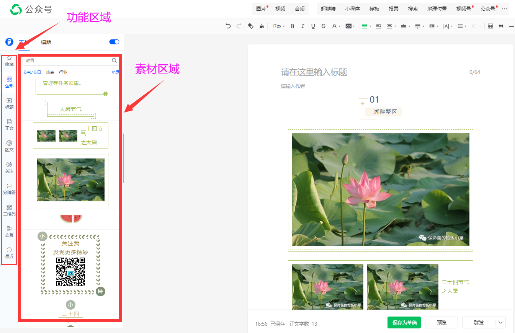This screenshot has height=333, width=515.
Task: Open the 图文 material category
Action: pos(9,146)
